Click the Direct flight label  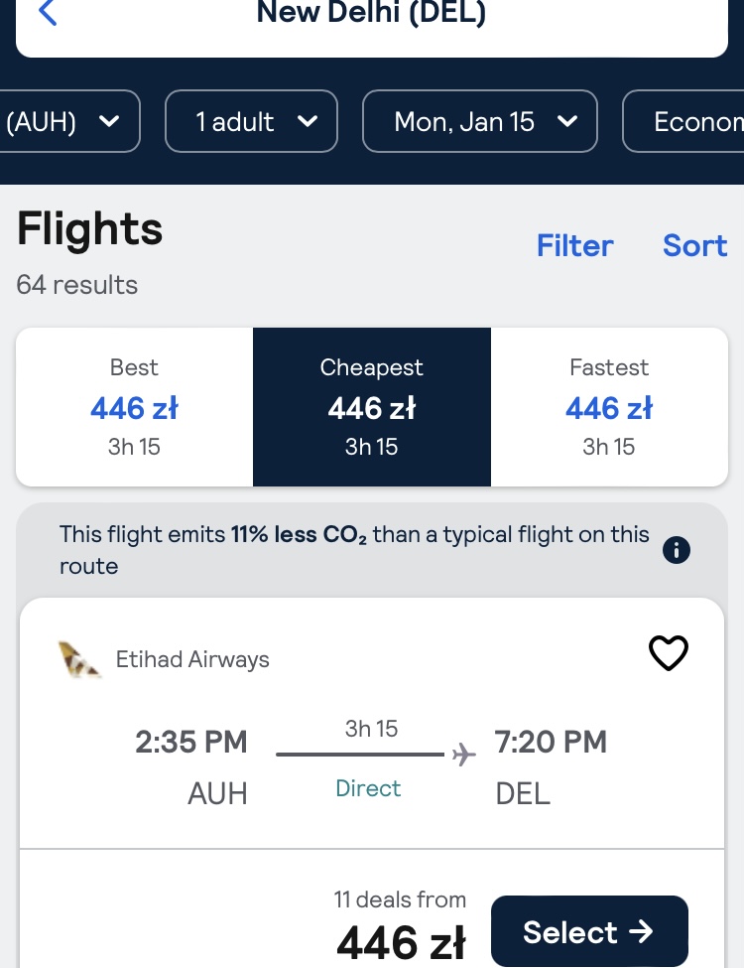coord(368,788)
